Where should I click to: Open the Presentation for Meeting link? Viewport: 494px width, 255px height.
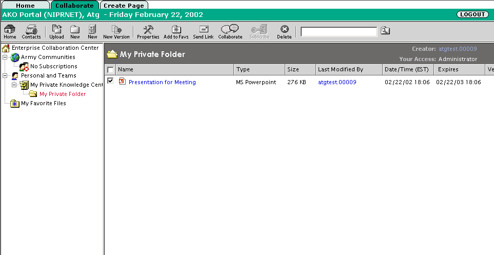(162, 82)
